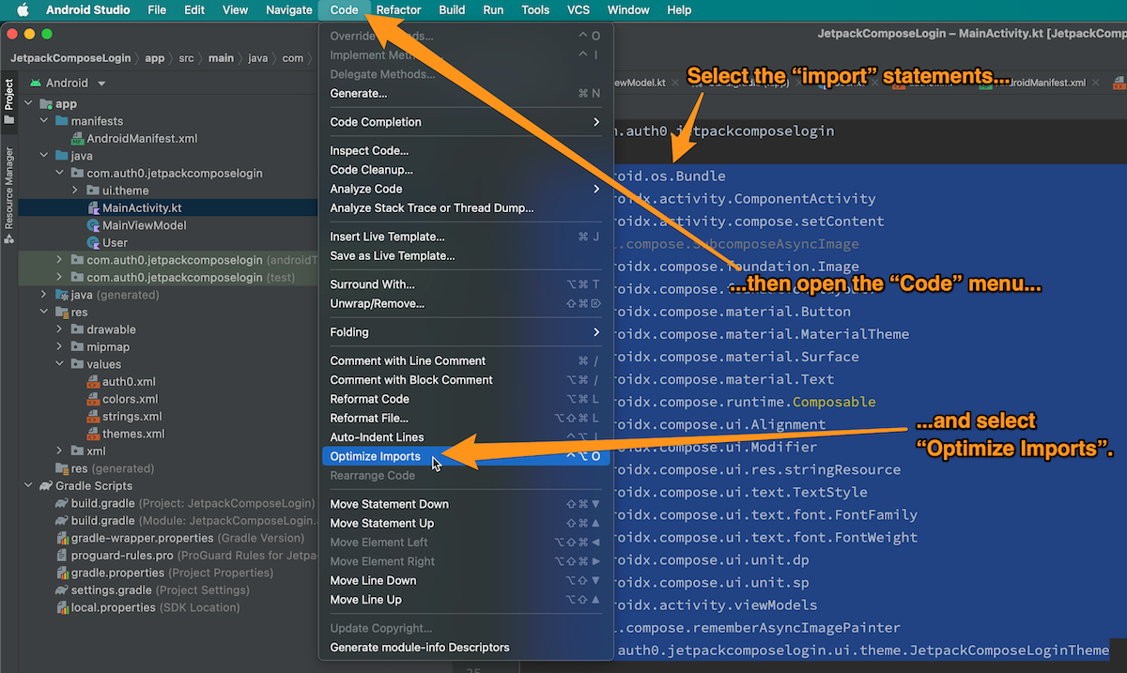Screen dimensions: 1127x673
Task: Expand the androidTest package node
Action: (59, 260)
